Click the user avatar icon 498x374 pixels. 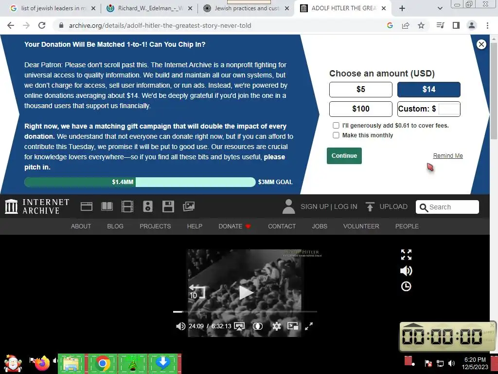(288, 206)
